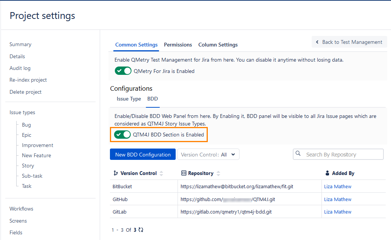Select the New Feature issue type

coord(36,155)
